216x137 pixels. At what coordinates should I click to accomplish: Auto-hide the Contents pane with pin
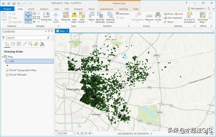(49, 31)
